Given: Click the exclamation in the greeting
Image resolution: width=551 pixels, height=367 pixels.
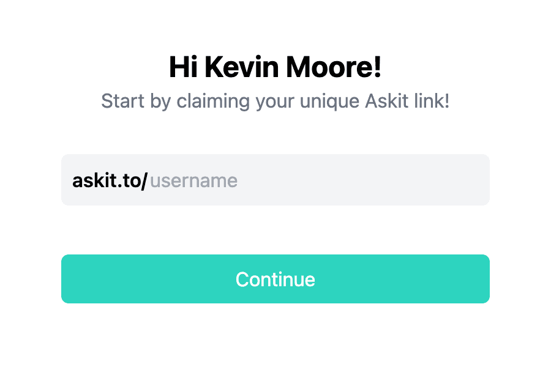Looking at the screenshot, I should tap(376, 67).
